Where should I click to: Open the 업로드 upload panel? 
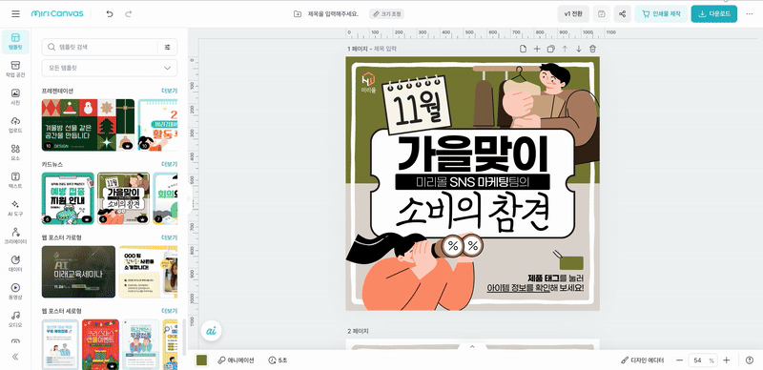click(15, 125)
